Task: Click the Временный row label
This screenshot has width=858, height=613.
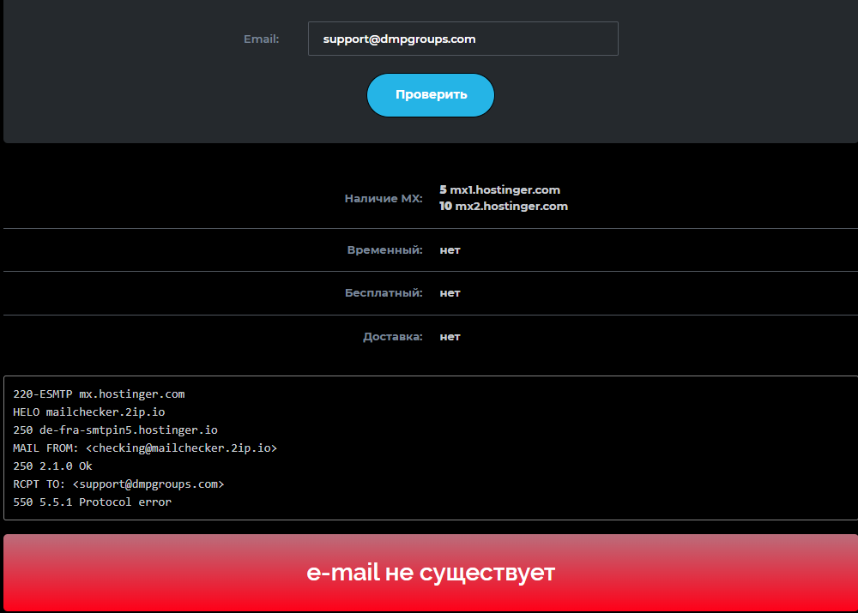Action: pos(384,249)
